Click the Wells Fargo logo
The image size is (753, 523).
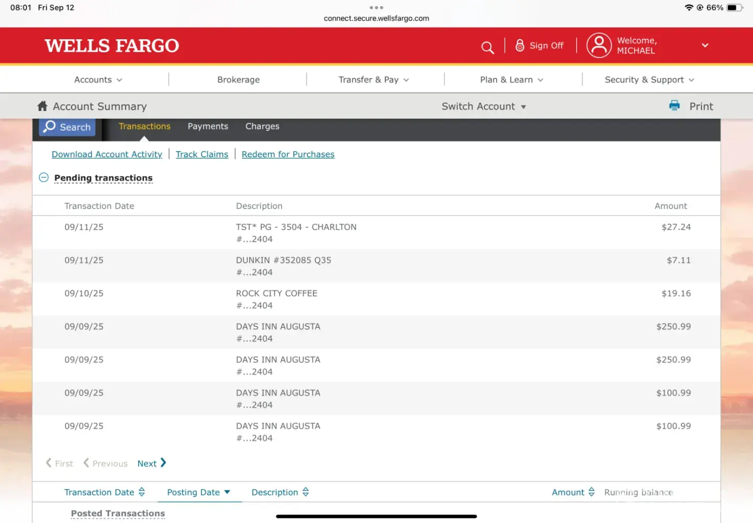click(x=111, y=46)
